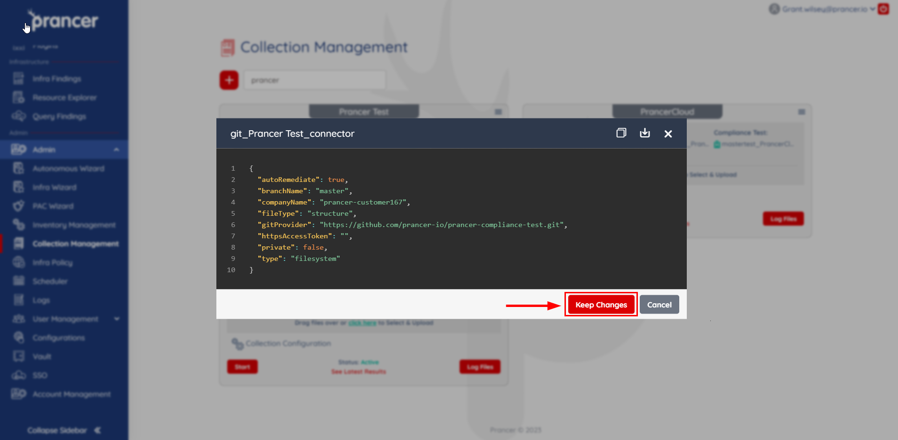The image size is (898, 440).
Task: Click the red add collection plus button
Action: [229, 80]
